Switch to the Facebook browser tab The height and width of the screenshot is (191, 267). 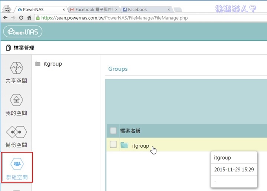(145, 10)
